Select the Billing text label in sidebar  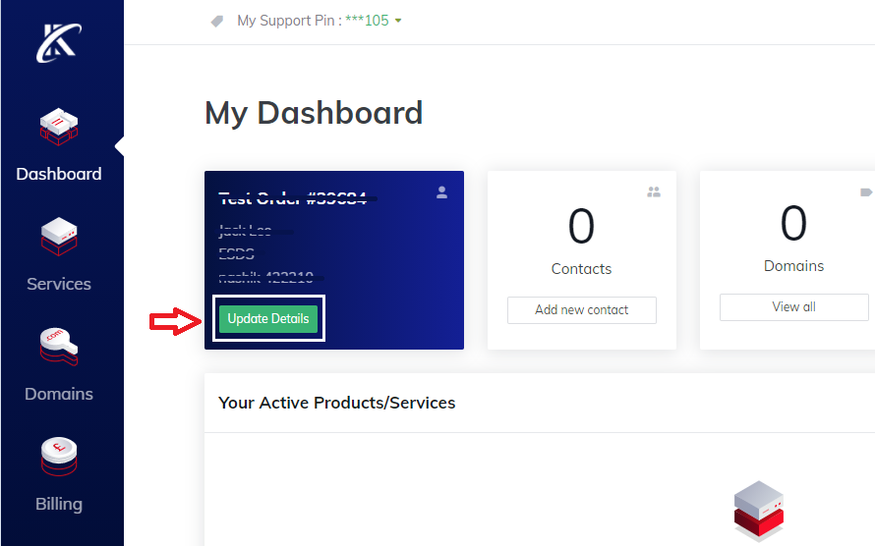(x=59, y=504)
